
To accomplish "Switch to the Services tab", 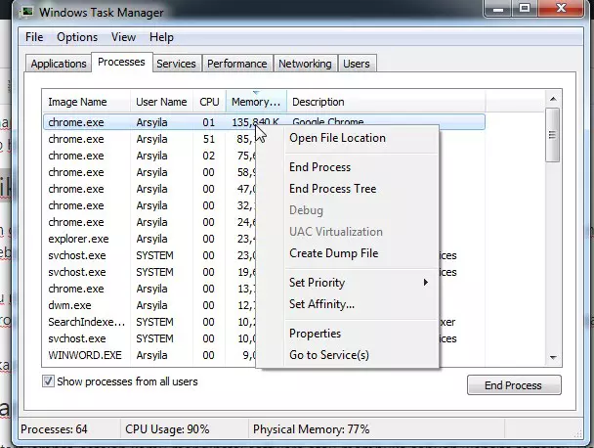I will point(176,64).
